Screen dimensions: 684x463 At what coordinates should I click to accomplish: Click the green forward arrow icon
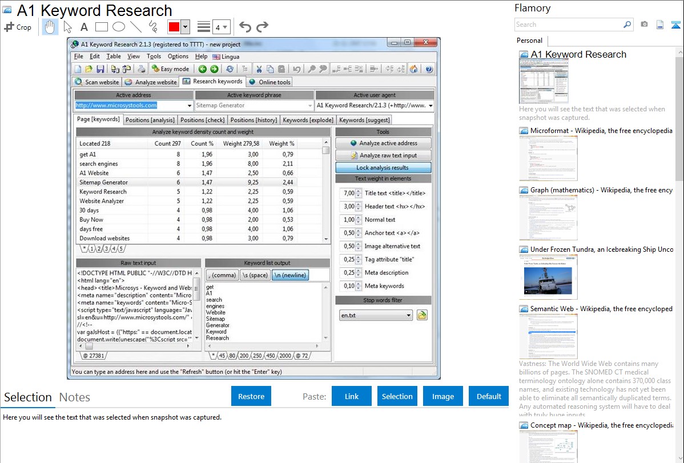coord(214,69)
